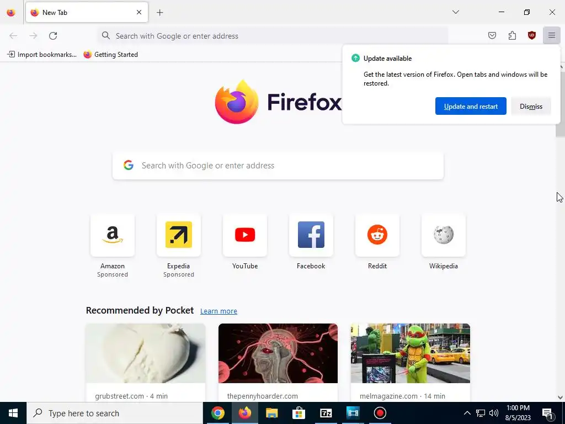The width and height of the screenshot is (565, 424).
Task: Open the Firefox application menu (hamburger)
Action: tap(551, 35)
